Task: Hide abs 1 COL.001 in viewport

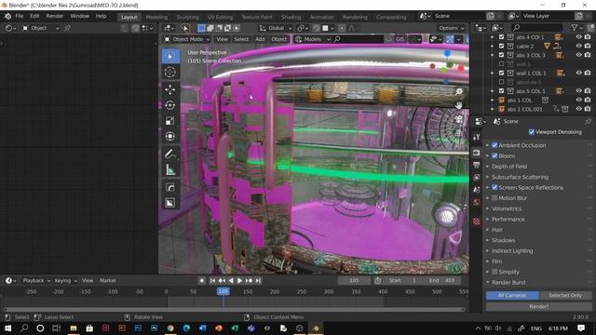Action: (x=578, y=109)
